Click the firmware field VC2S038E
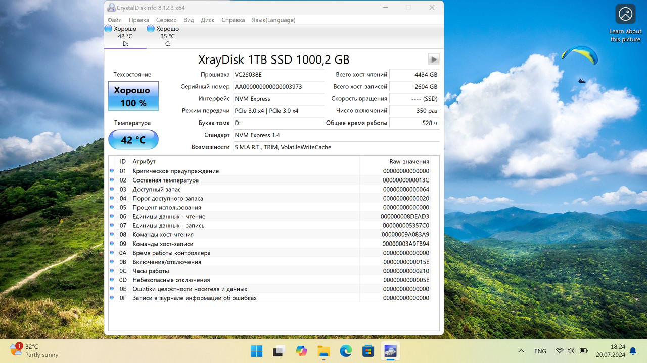Viewport: 647px width, 363px height. coord(279,75)
